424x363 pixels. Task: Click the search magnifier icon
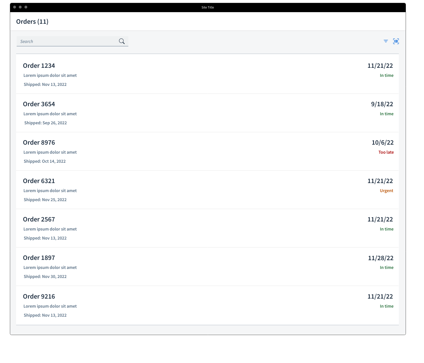(x=122, y=41)
